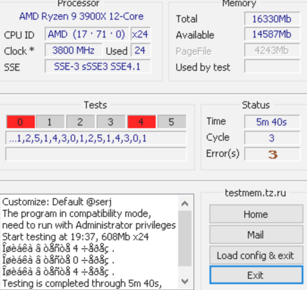307x290 pixels.
Task: Click the PageFile value 4243Mb
Action: pyautogui.click(x=272, y=50)
